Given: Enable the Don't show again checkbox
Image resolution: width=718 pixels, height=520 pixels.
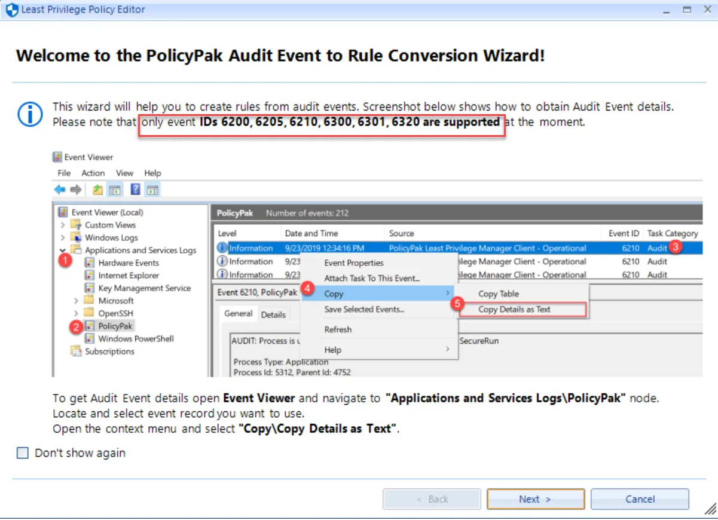Looking at the screenshot, I should 22,452.
